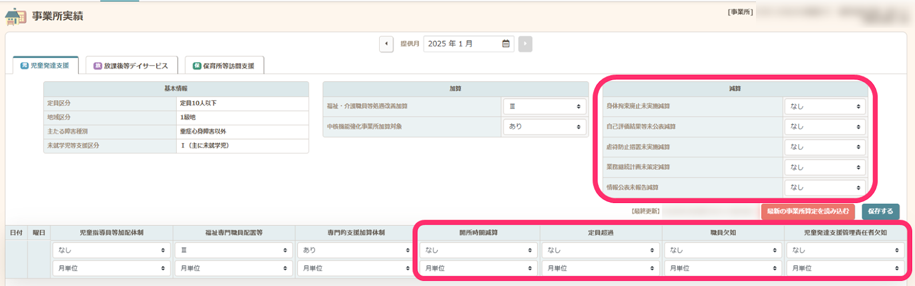Screen dimensions: 915x286
Task: Open the 定員超過 月単位 dropdown
Action: coord(600,268)
